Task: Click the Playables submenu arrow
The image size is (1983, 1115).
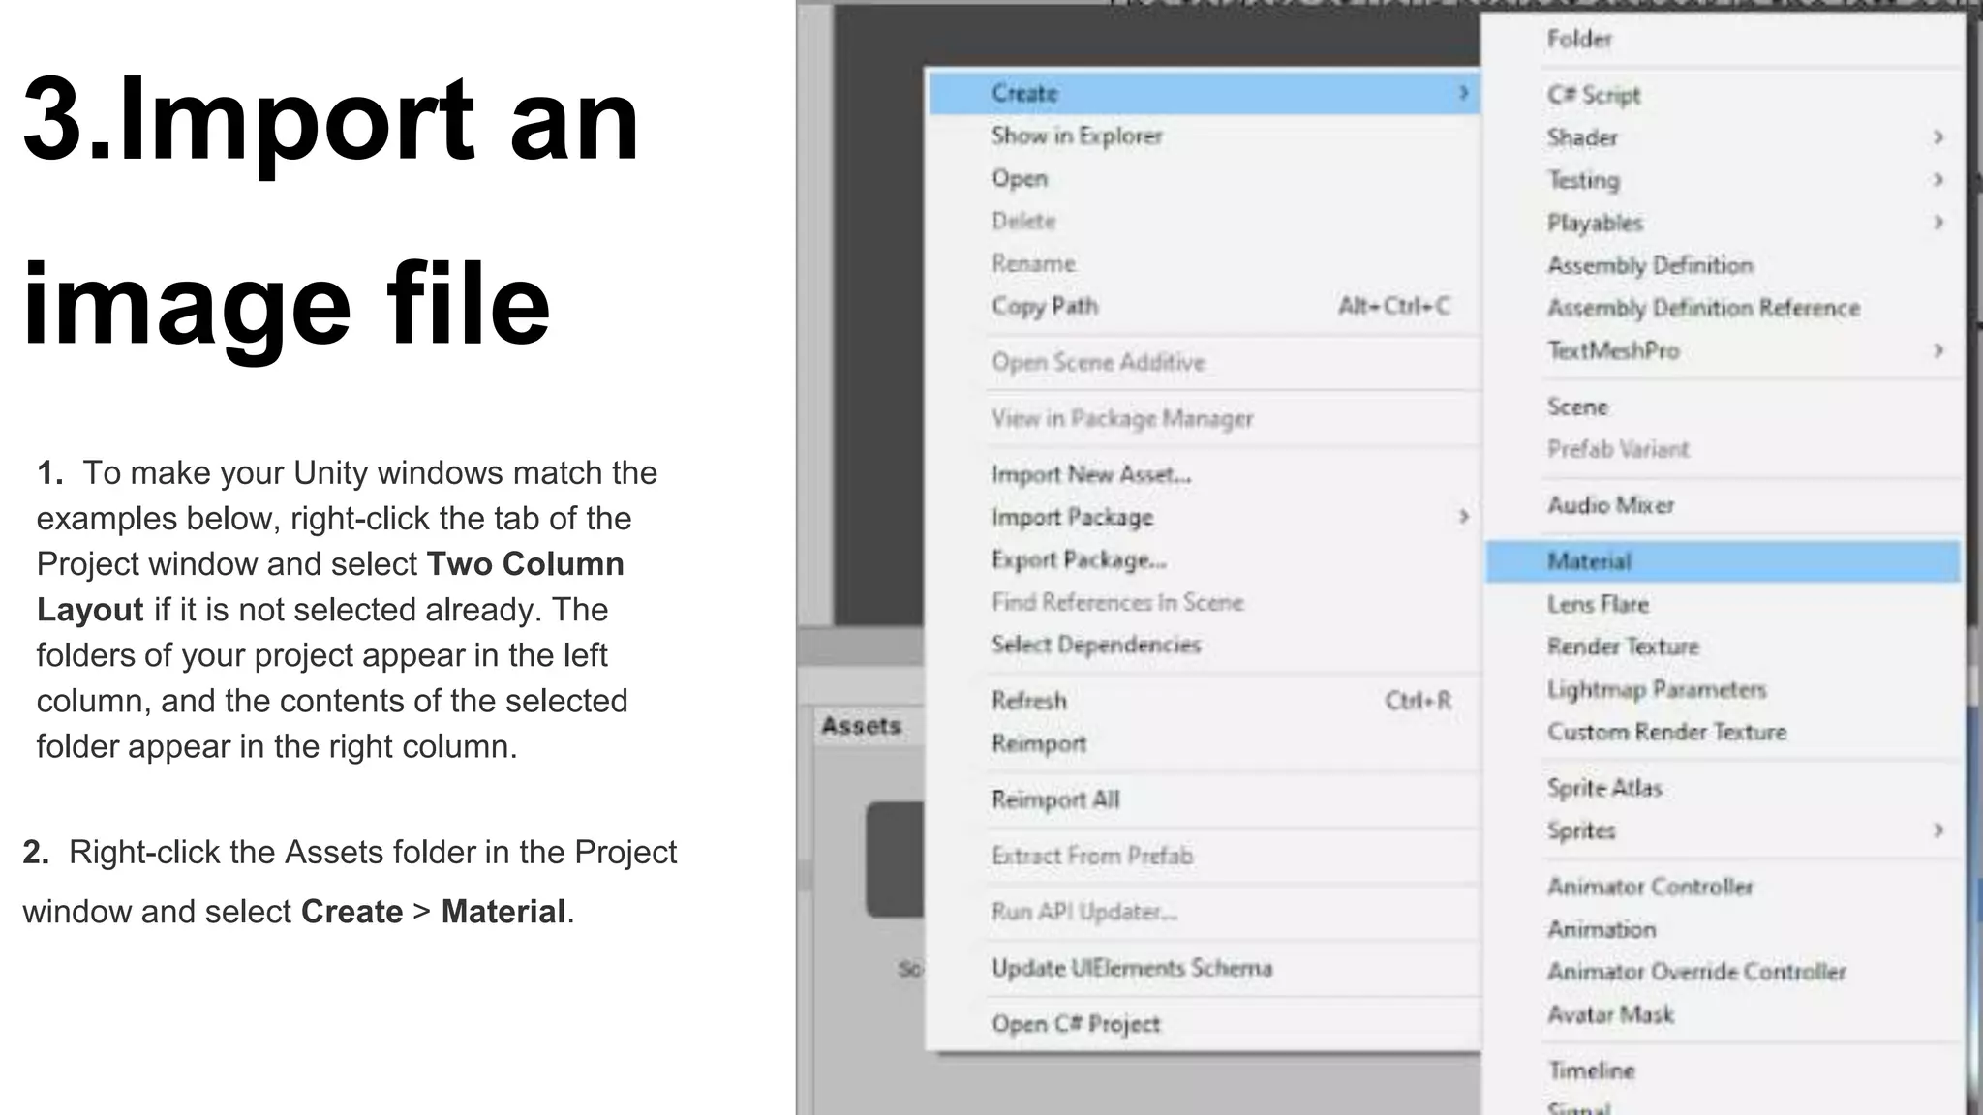Action: click(x=1938, y=223)
